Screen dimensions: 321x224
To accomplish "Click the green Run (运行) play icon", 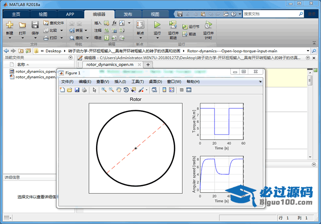I will (157, 25).
